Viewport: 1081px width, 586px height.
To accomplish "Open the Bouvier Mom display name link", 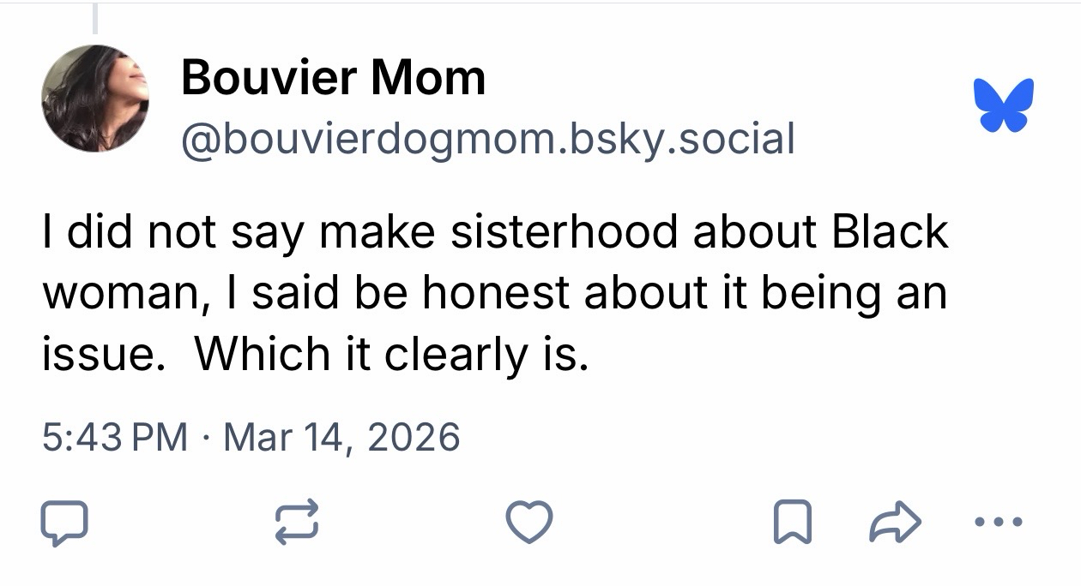I will (333, 78).
